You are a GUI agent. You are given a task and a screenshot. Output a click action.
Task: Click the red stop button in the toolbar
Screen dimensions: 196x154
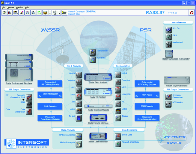point(191,13)
